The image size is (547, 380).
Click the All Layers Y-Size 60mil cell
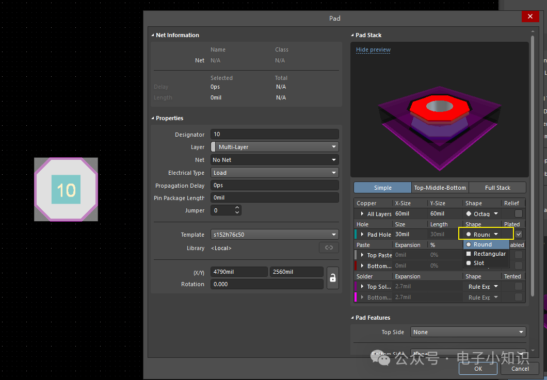click(x=445, y=213)
